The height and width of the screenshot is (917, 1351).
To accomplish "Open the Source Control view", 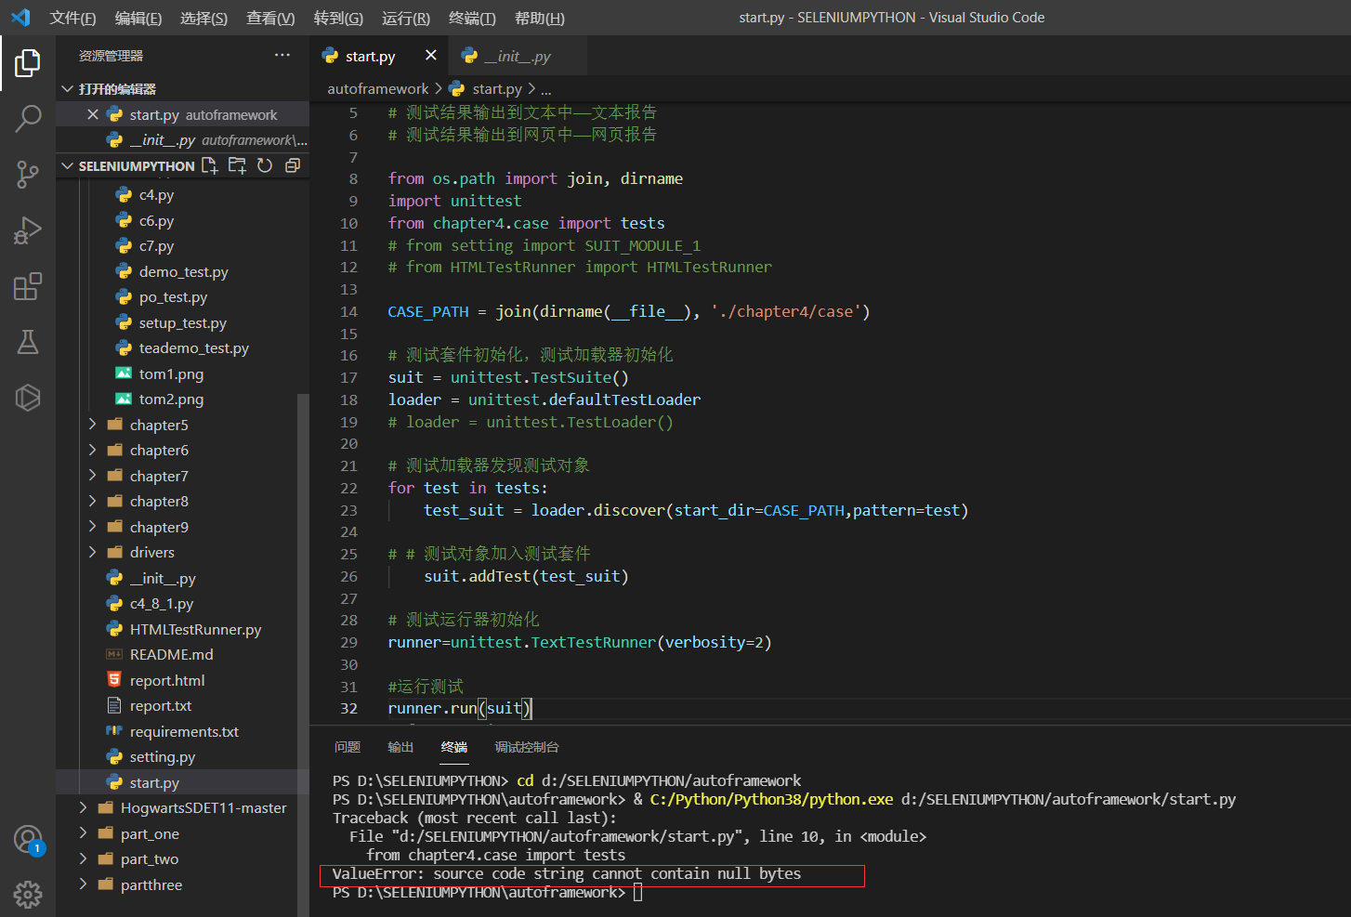I will pos(28,175).
